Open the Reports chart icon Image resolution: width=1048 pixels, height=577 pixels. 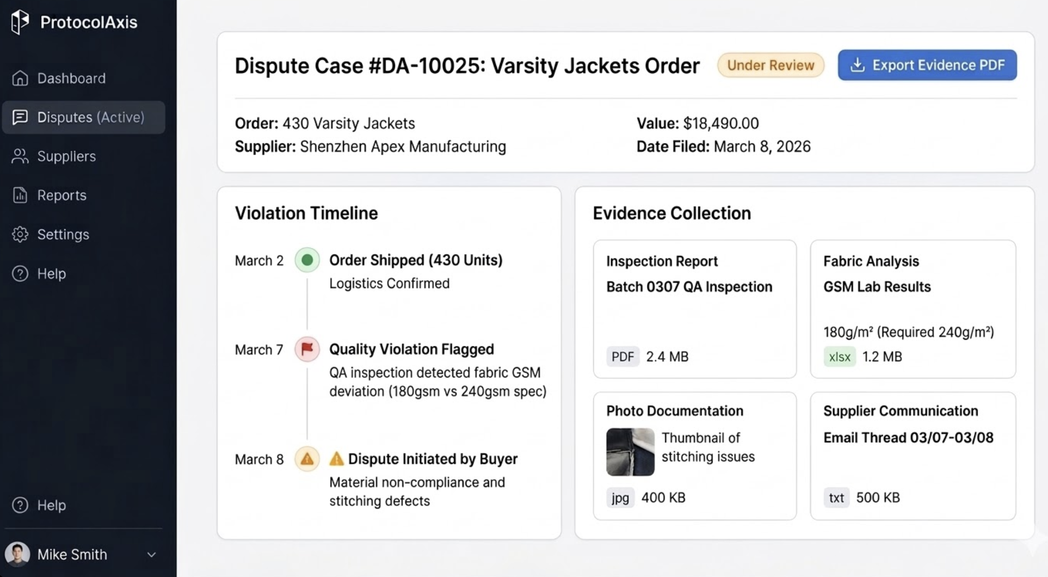pos(20,195)
